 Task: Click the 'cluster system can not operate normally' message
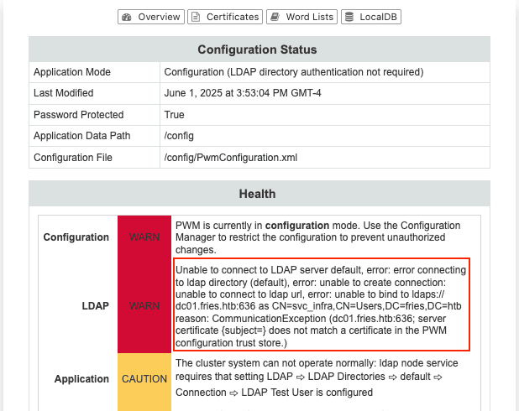pos(317,377)
